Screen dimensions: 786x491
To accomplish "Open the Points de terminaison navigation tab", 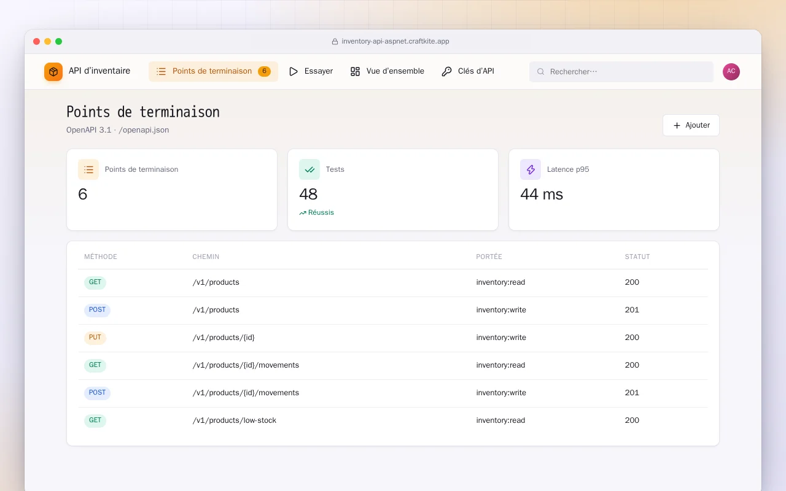I will 213,71.
